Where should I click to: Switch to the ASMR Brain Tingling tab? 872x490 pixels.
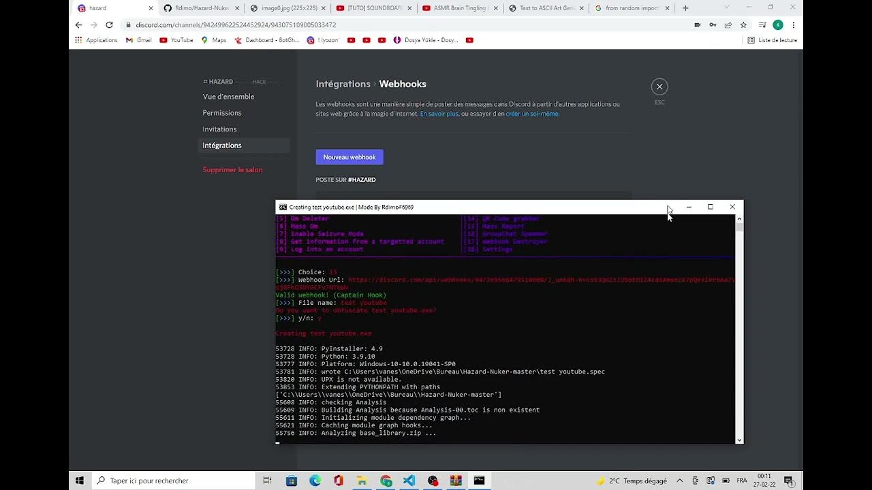tap(459, 8)
